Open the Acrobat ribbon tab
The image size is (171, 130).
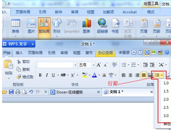point(130,12)
